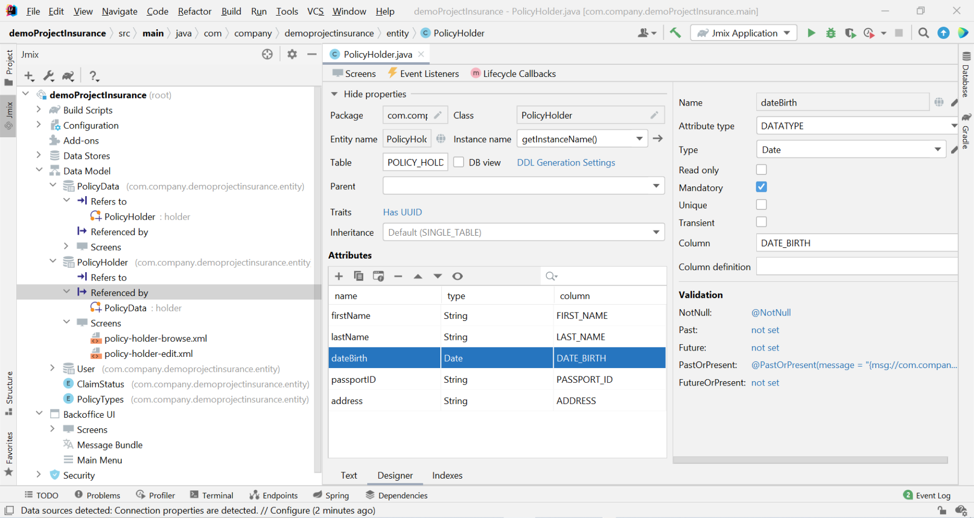Image resolution: width=974 pixels, height=518 pixels.
Task: Remove selected attribute with minus icon
Action: point(398,276)
